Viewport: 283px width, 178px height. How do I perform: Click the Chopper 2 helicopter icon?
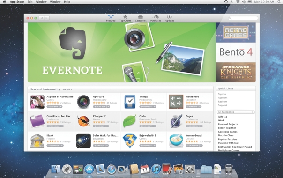pyautogui.click(x=83, y=121)
